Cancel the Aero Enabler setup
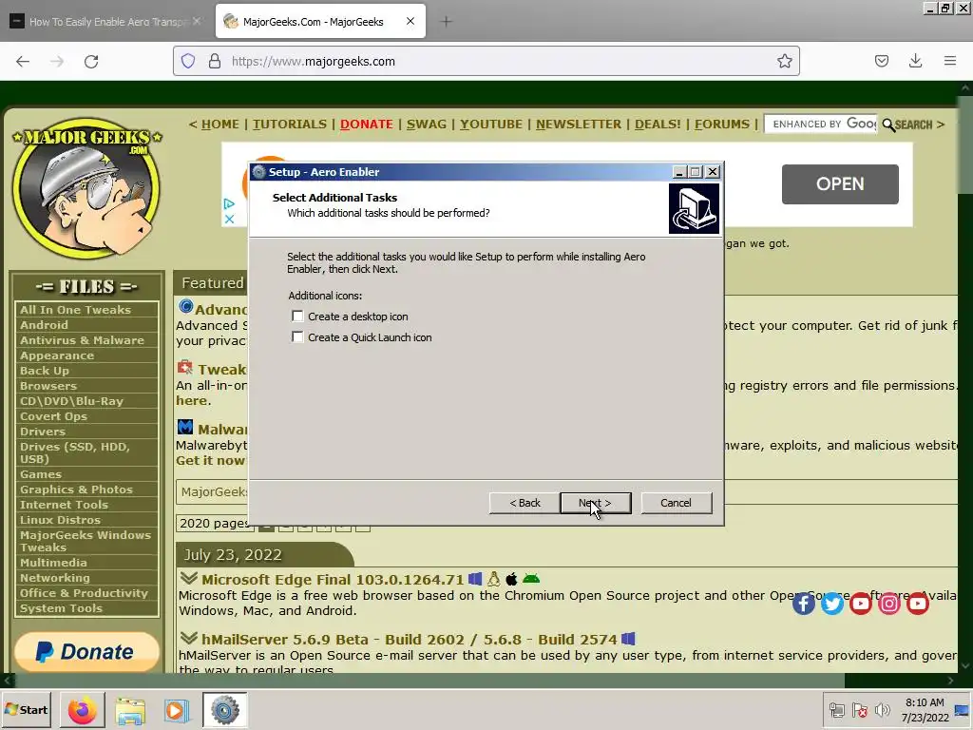The image size is (973, 730). pos(676,503)
